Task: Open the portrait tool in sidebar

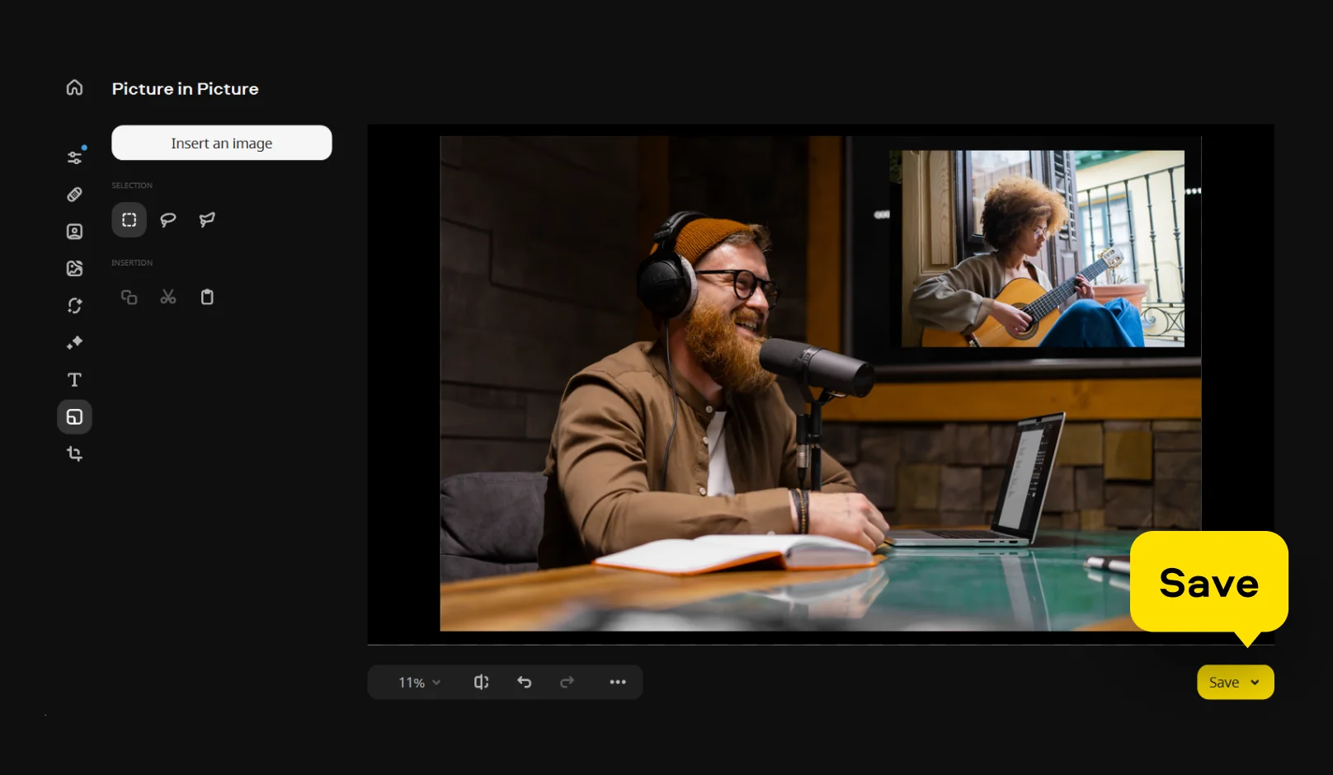Action: pos(74,232)
